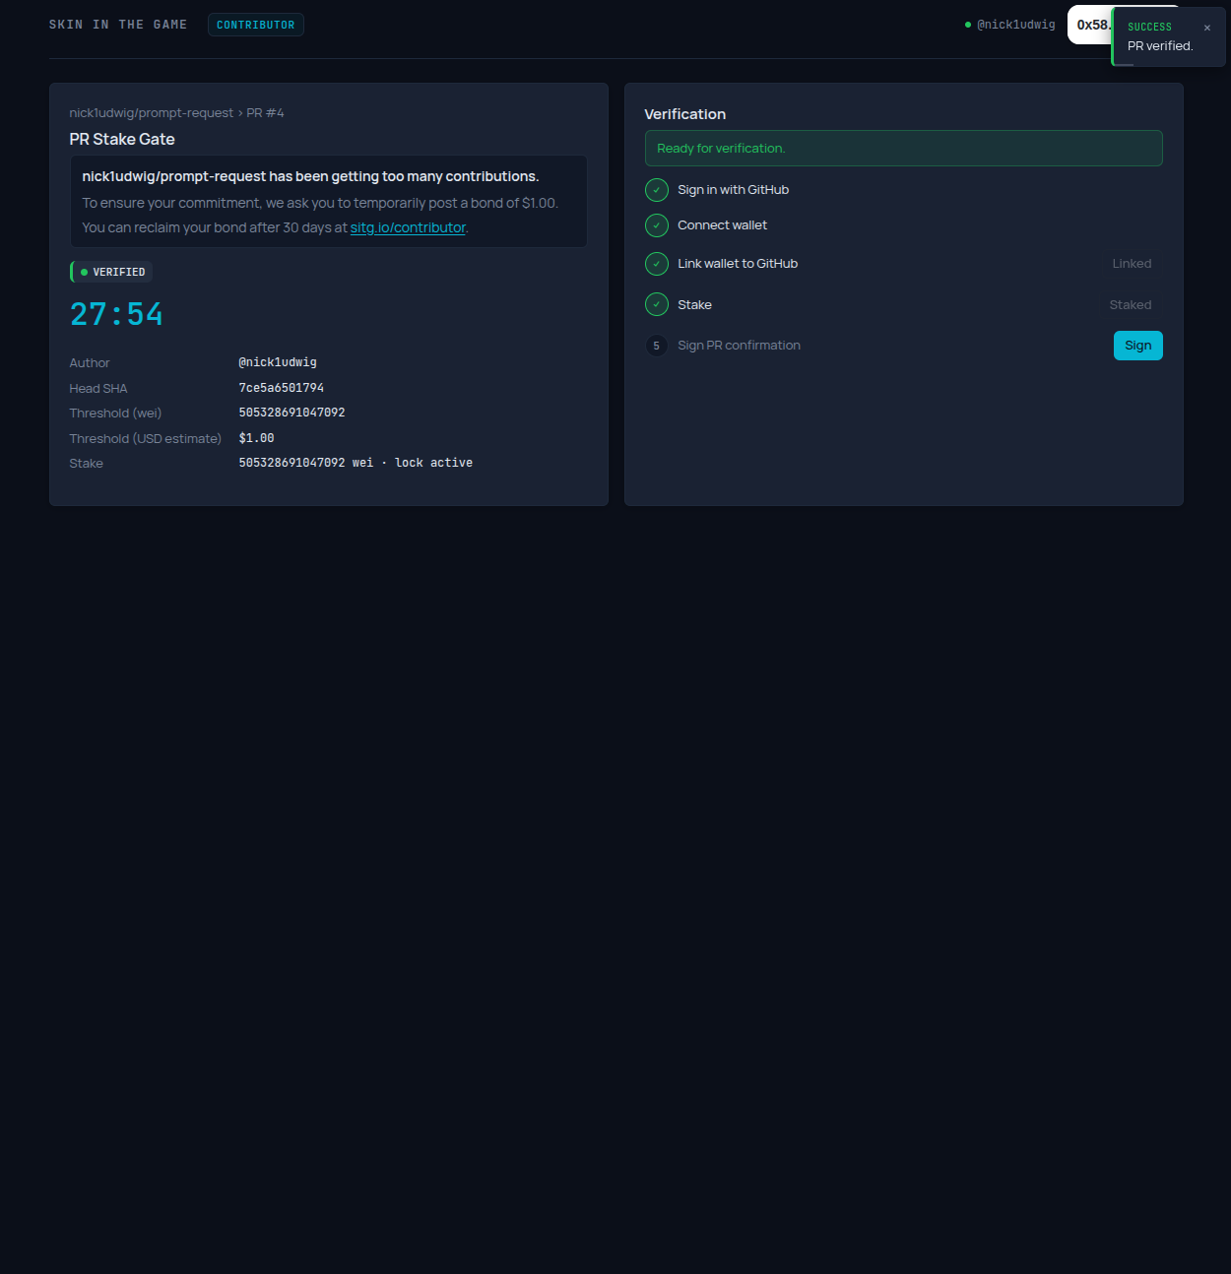1231x1274 pixels.
Task: Click the green dot beside @nick1udwig
Action: (968, 25)
